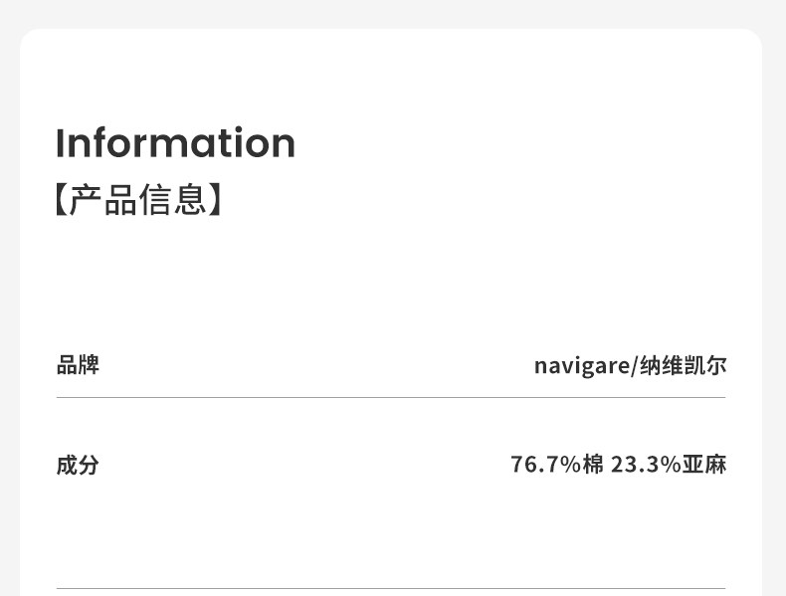Click the 产品 characters in the subtitle

[102, 200]
